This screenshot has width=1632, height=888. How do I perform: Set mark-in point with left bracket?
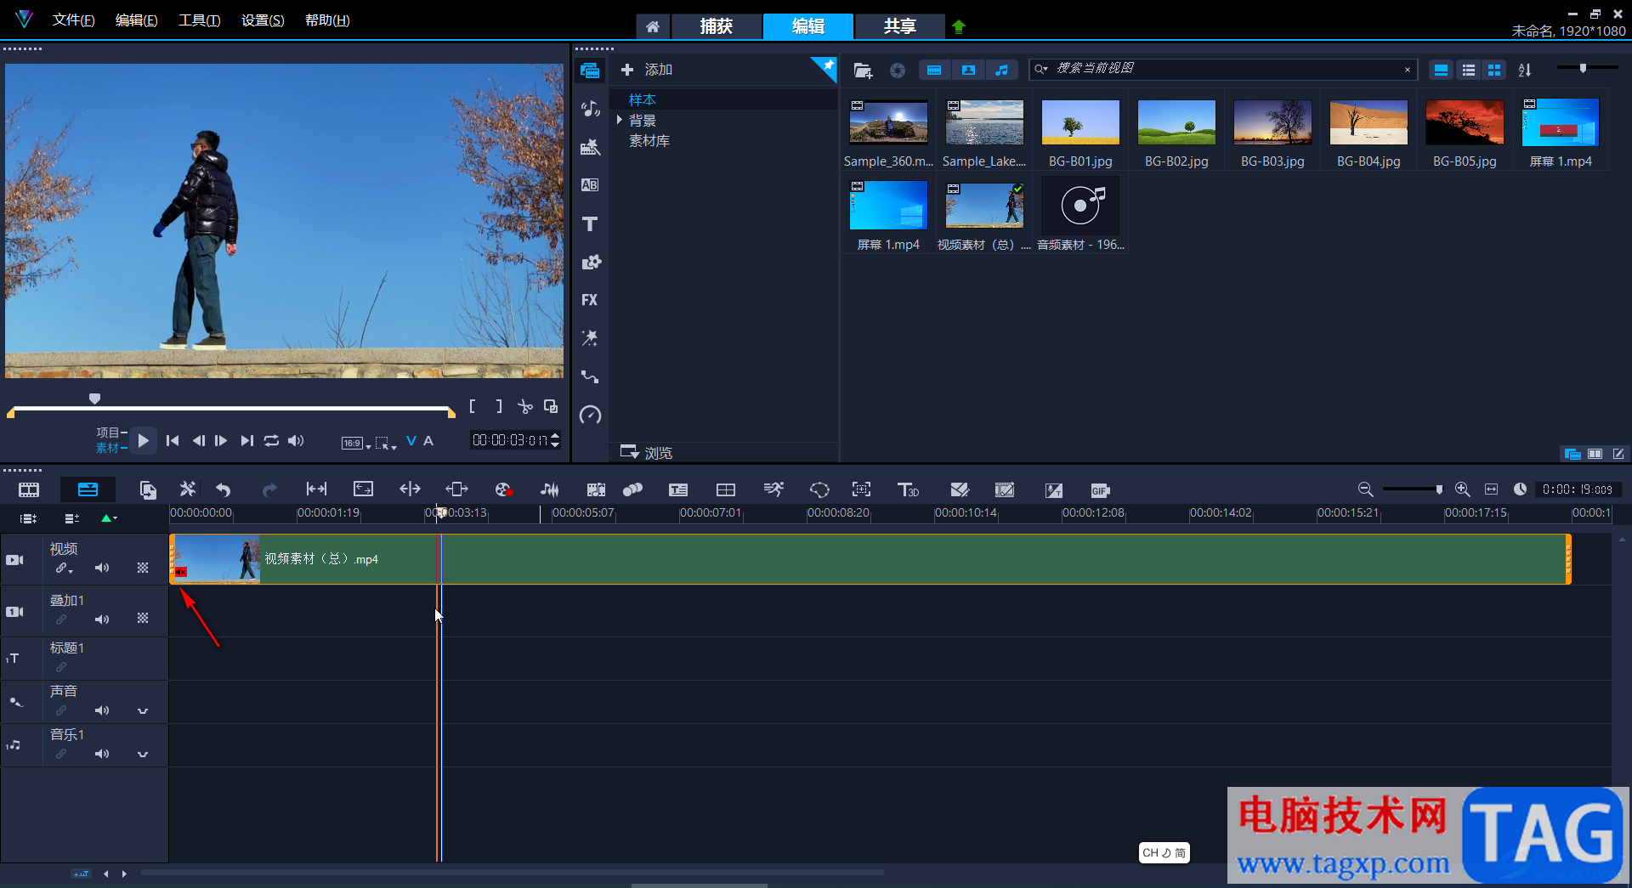tap(473, 407)
